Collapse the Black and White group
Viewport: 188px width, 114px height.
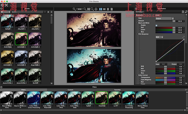pos(137,23)
